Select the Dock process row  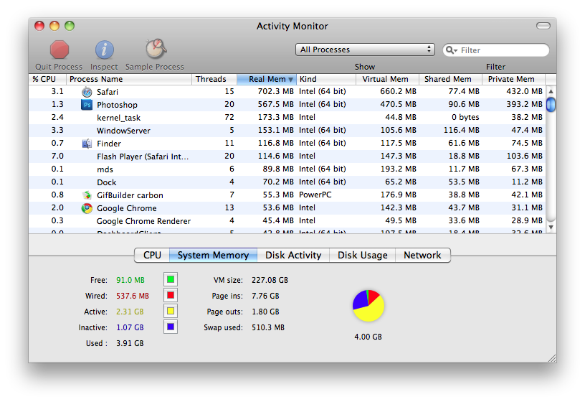pyautogui.click(x=287, y=182)
